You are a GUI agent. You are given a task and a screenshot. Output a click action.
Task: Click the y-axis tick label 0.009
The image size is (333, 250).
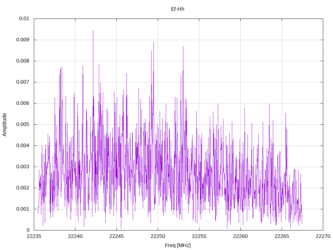click(23, 40)
